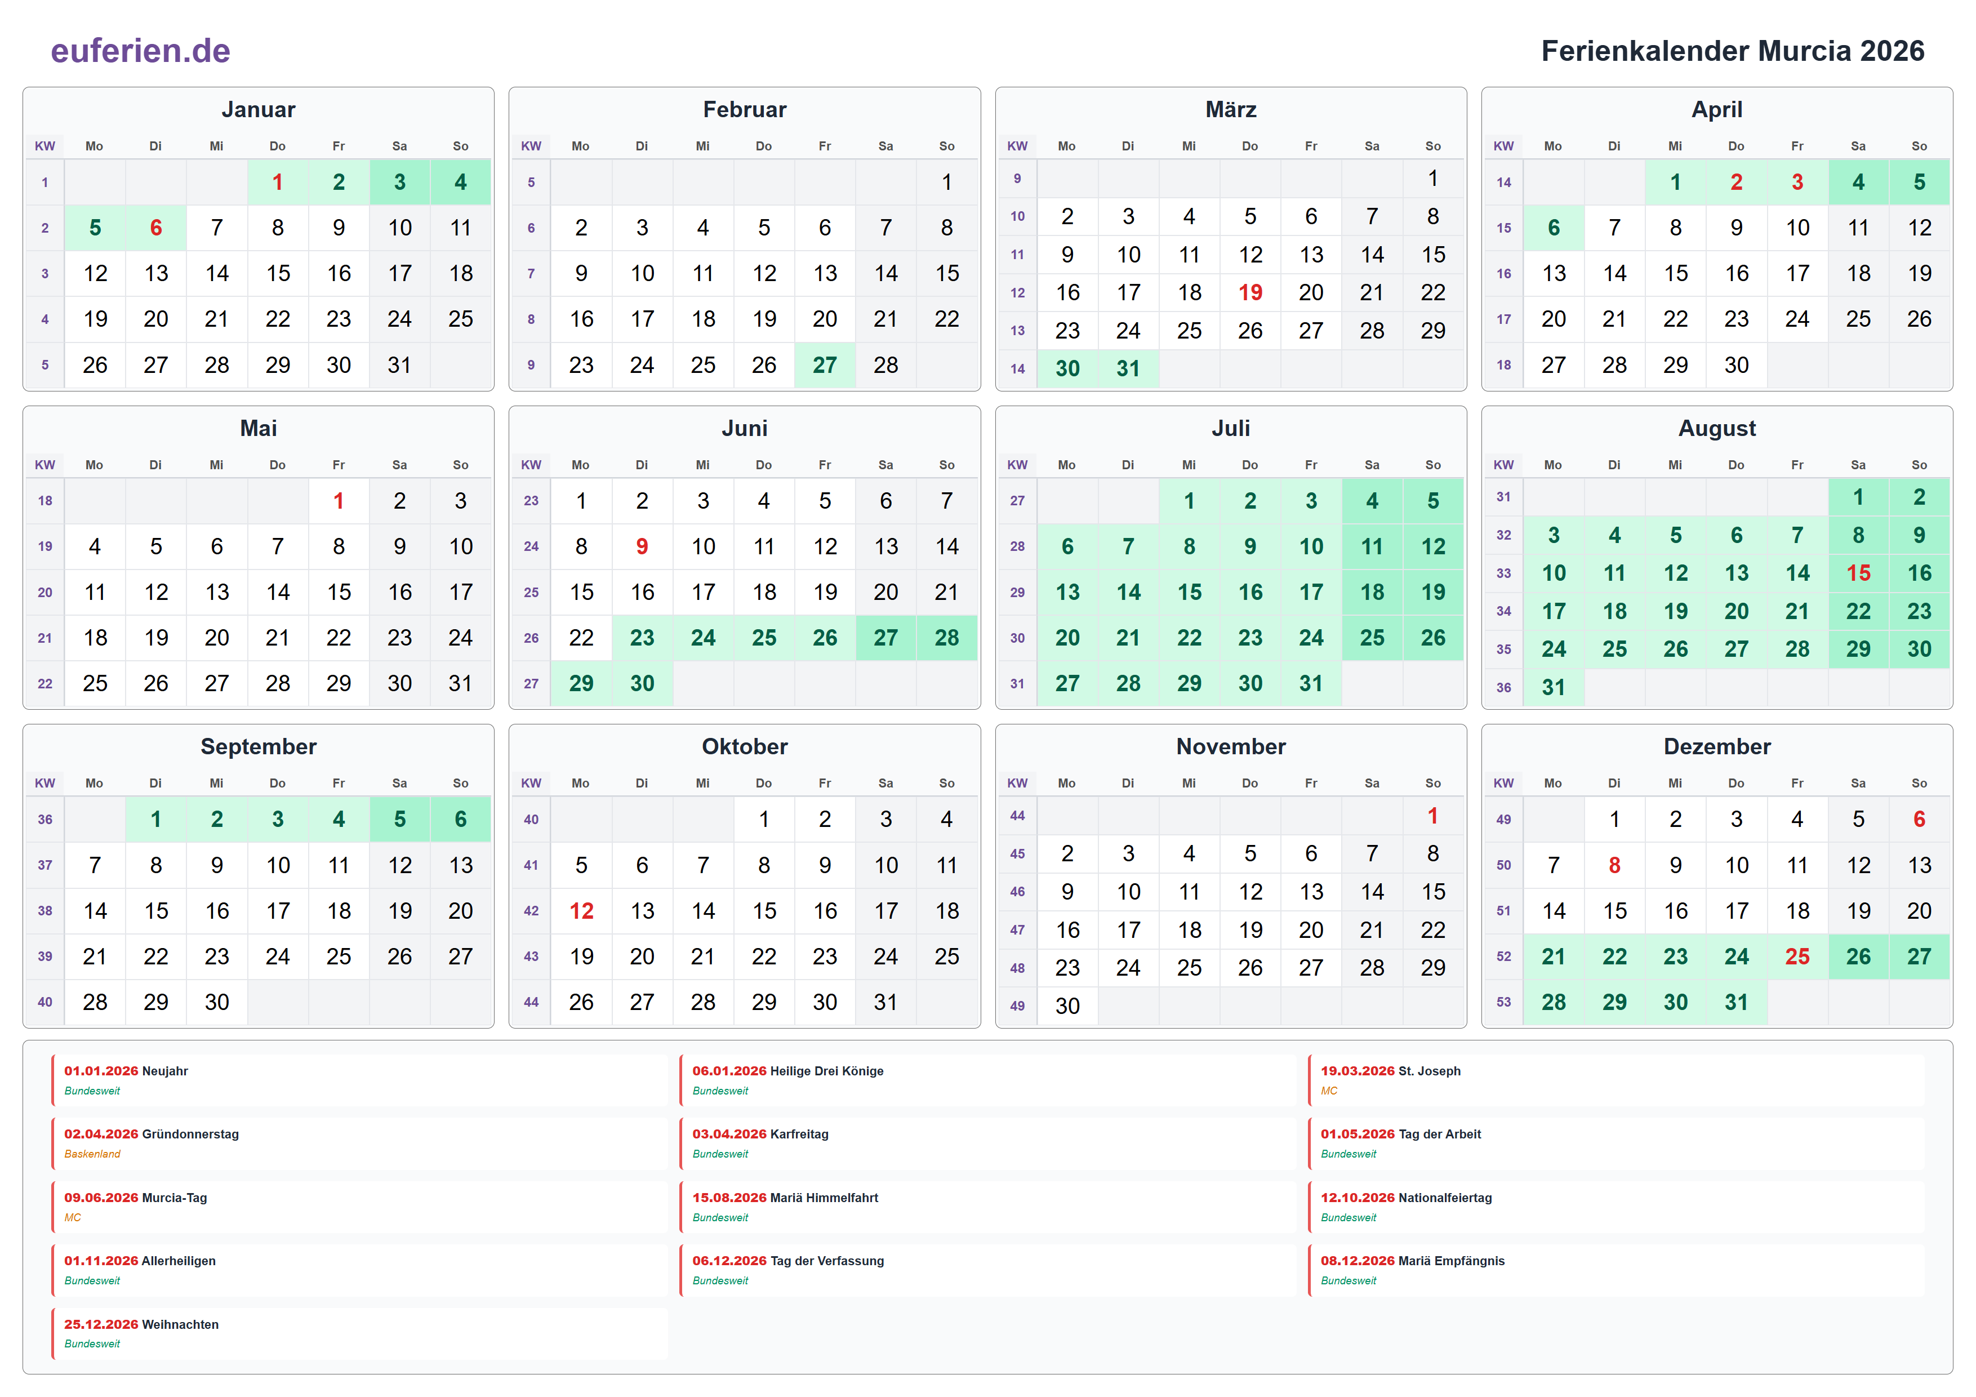This screenshot has width=1976, height=1397.
Task: Click the November month heading
Action: 1231,746
